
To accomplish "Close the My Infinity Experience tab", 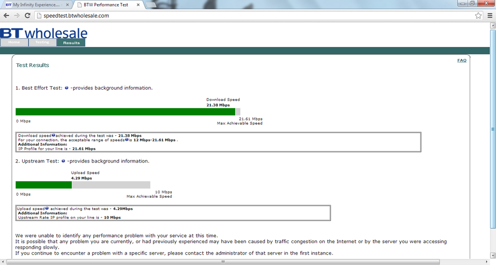I will 67,5.
